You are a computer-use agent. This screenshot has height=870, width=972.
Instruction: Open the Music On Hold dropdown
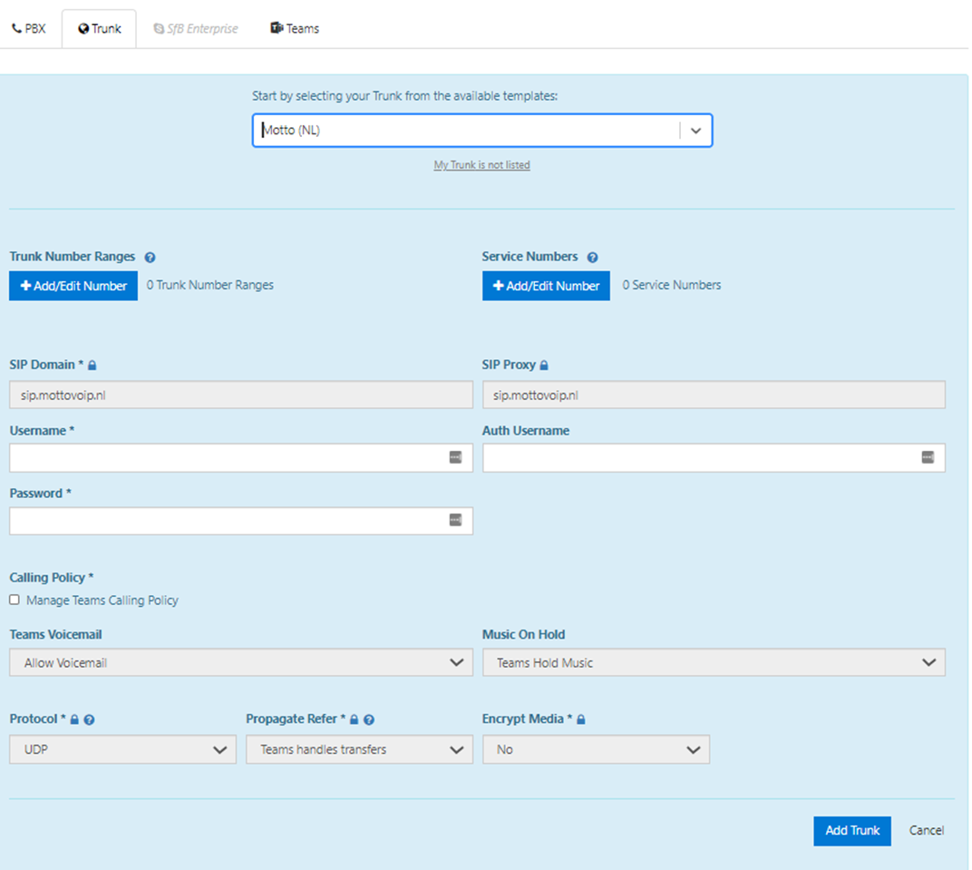(x=714, y=663)
